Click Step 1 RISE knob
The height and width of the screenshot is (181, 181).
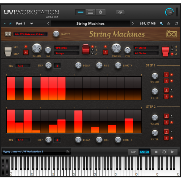point(99,65)
